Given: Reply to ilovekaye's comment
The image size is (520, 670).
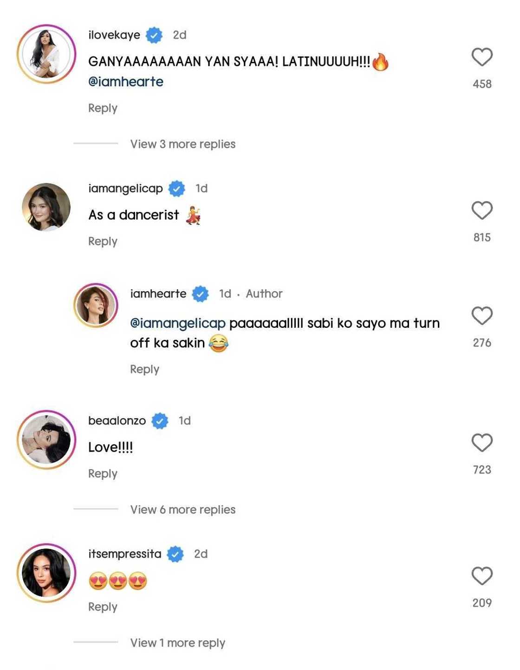Looking at the screenshot, I should 103,108.
